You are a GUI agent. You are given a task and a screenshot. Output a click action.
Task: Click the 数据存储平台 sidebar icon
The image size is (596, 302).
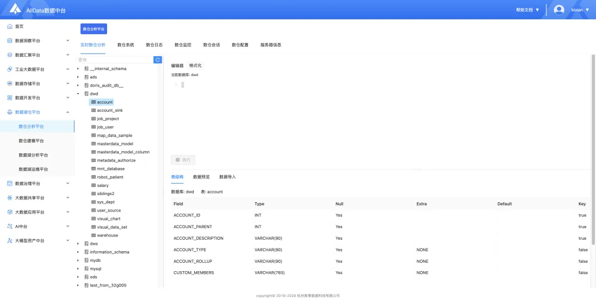click(x=10, y=83)
